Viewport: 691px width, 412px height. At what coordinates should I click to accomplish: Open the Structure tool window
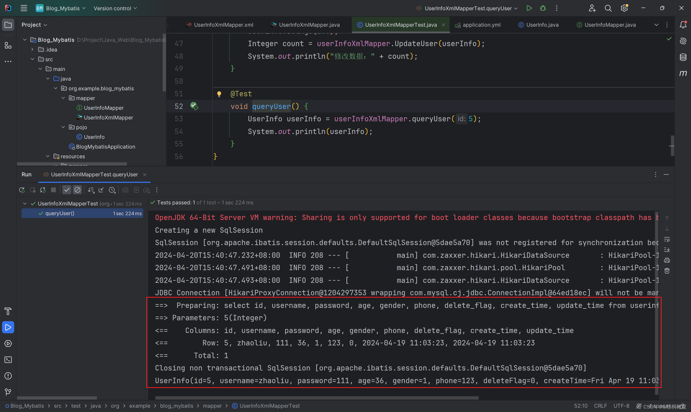(x=8, y=45)
